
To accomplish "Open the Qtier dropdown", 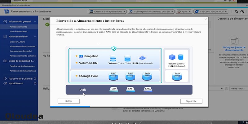I will 184,11.
